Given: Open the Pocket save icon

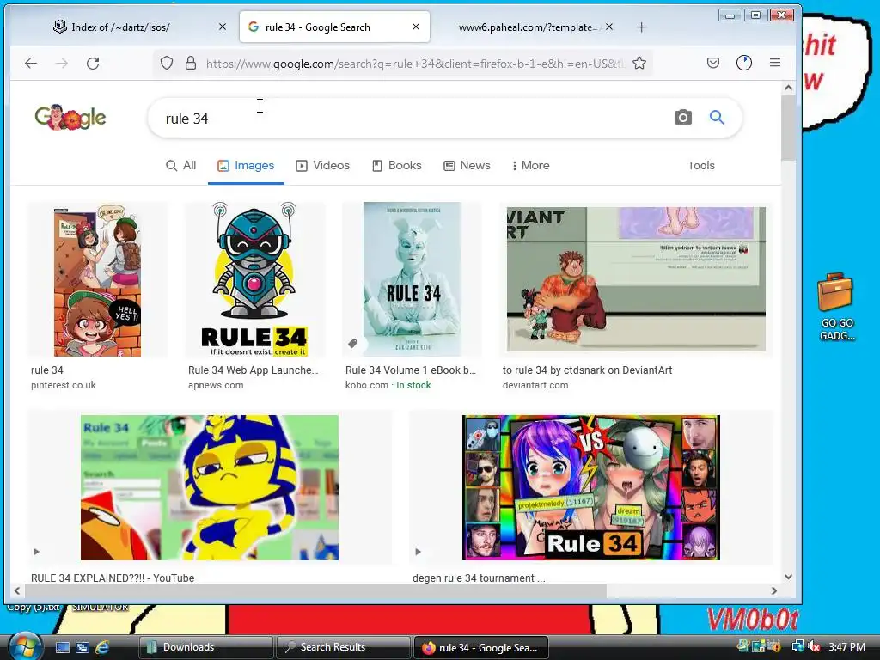Looking at the screenshot, I should coord(712,63).
